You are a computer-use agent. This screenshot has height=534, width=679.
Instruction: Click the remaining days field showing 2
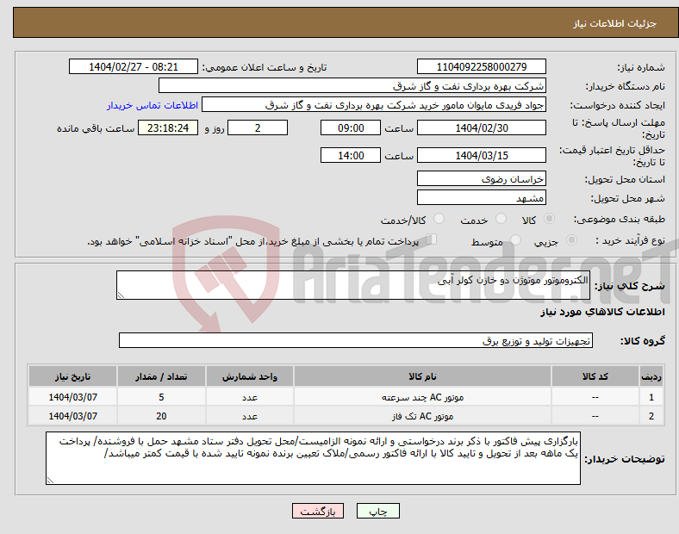coord(258,127)
